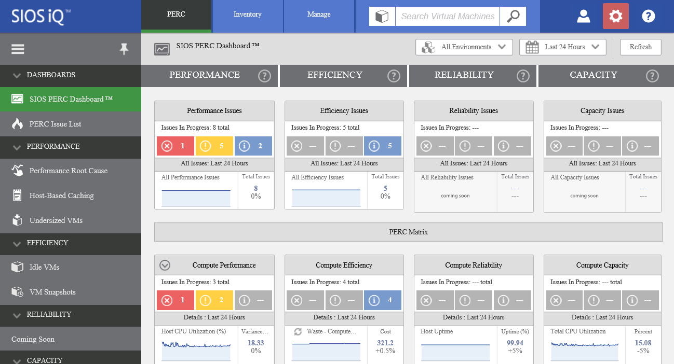The height and width of the screenshot is (364, 674).
Task: Click the Idle VMs cube icon
Action: click(18, 267)
